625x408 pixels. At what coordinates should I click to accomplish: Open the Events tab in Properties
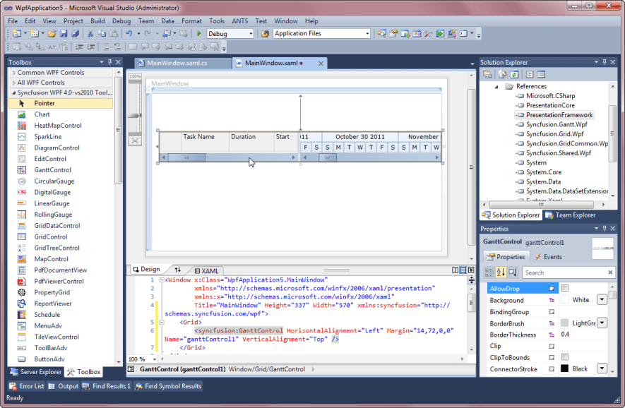[548, 257]
